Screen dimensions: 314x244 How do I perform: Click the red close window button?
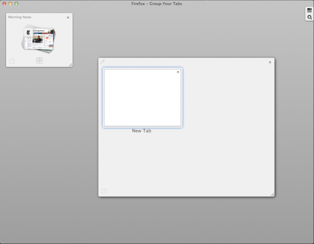click(4, 4)
